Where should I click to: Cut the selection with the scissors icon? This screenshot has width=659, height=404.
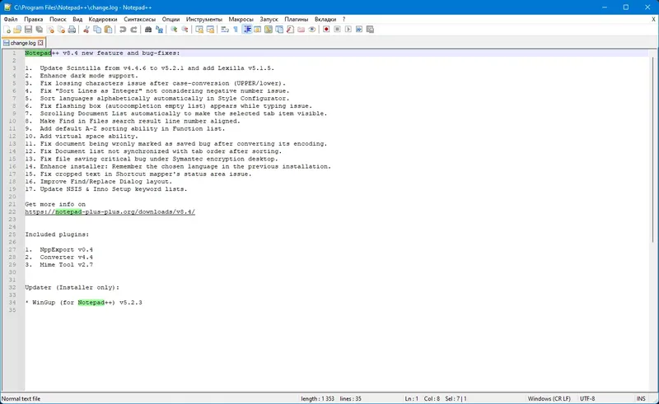pyautogui.click(x=86, y=30)
